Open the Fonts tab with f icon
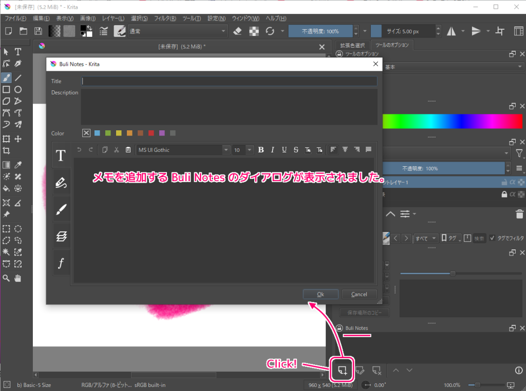 point(61,263)
